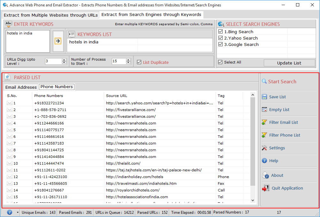Click the Save List floppy disk icon
The width and height of the screenshot is (320, 217).
(264, 97)
